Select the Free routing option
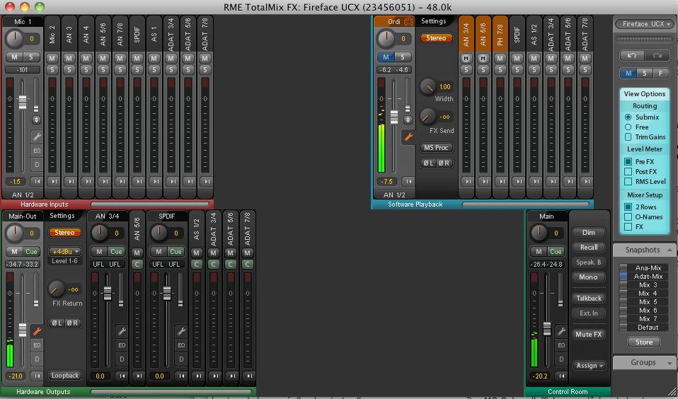 click(628, 127)
